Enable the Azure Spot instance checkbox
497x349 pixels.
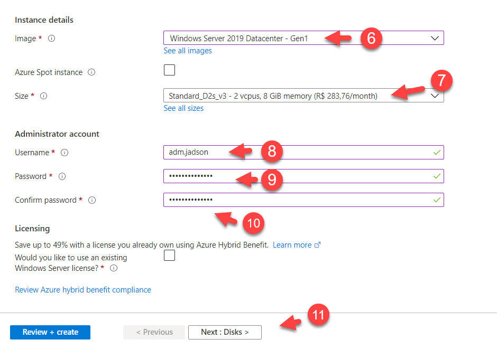pos(169,70)
